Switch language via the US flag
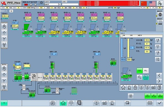 pyautogui.click(x=152, y=3)
